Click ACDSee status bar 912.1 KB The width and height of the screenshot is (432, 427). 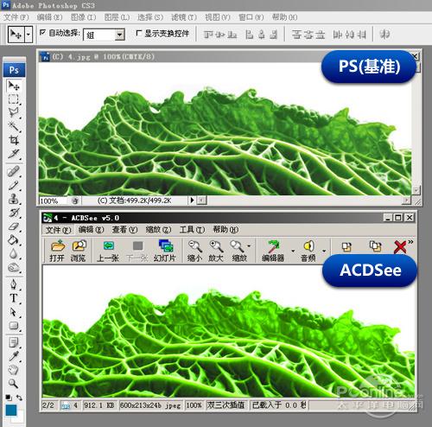(x=99, y=405)
